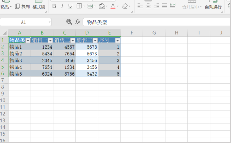
Task: Click cell with value 4567
Action: coord(64,47)
